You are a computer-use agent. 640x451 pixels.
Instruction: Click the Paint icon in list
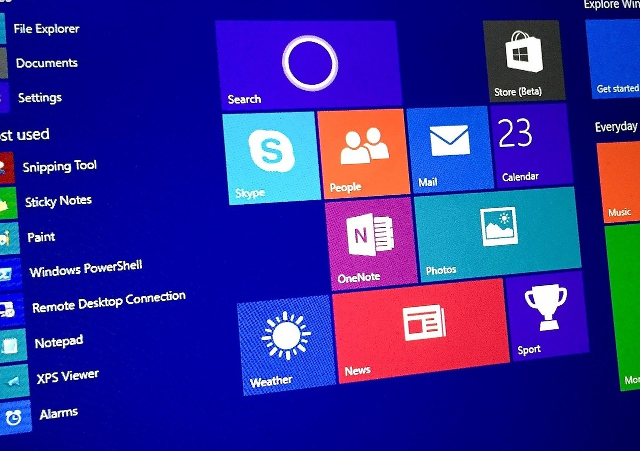9,238
